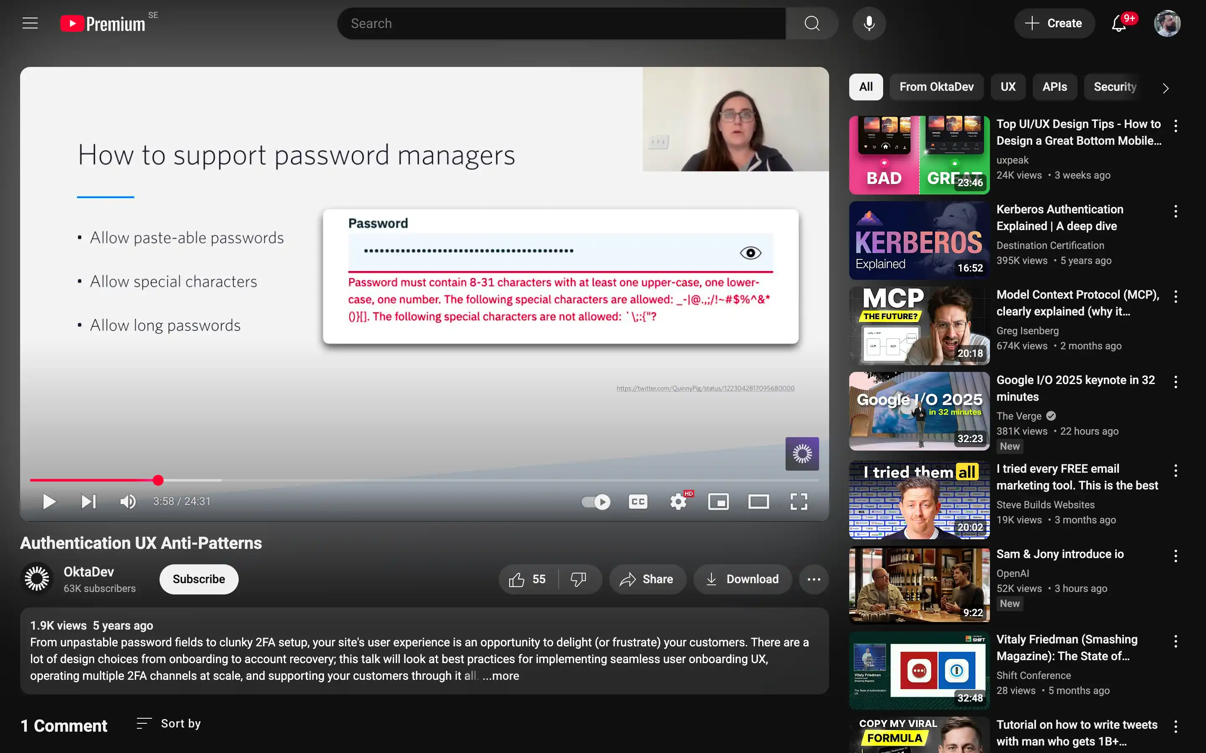This screenshot has width=1206, height=753.
Task: Share this video
Action: [x=647, y=579]
